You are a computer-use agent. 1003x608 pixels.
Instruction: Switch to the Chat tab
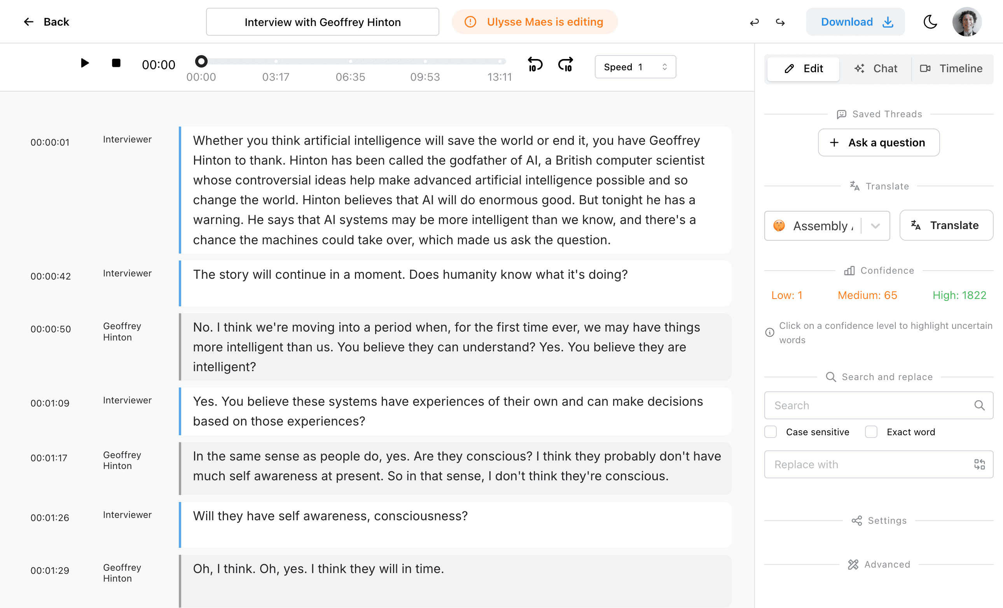click(876, 68)
